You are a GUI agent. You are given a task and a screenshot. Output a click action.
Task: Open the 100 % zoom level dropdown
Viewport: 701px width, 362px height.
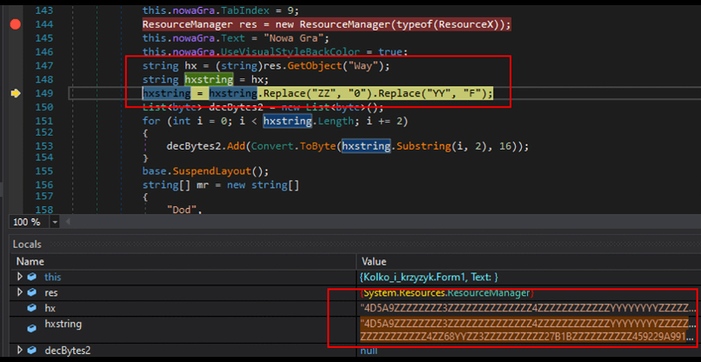pos(56,222)
